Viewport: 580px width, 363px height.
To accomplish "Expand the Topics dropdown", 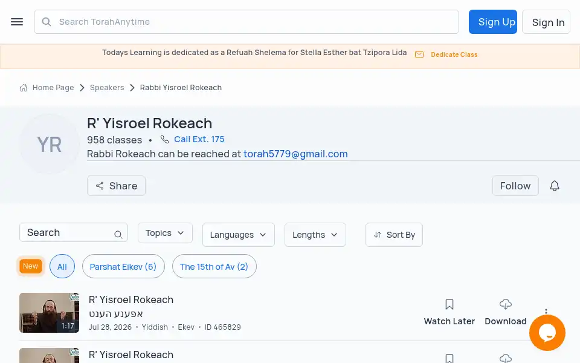I will [165, 233].
